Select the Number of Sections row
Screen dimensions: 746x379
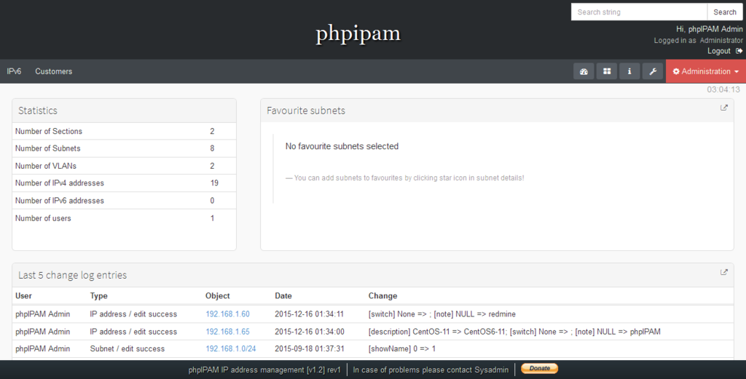point(124,131)
